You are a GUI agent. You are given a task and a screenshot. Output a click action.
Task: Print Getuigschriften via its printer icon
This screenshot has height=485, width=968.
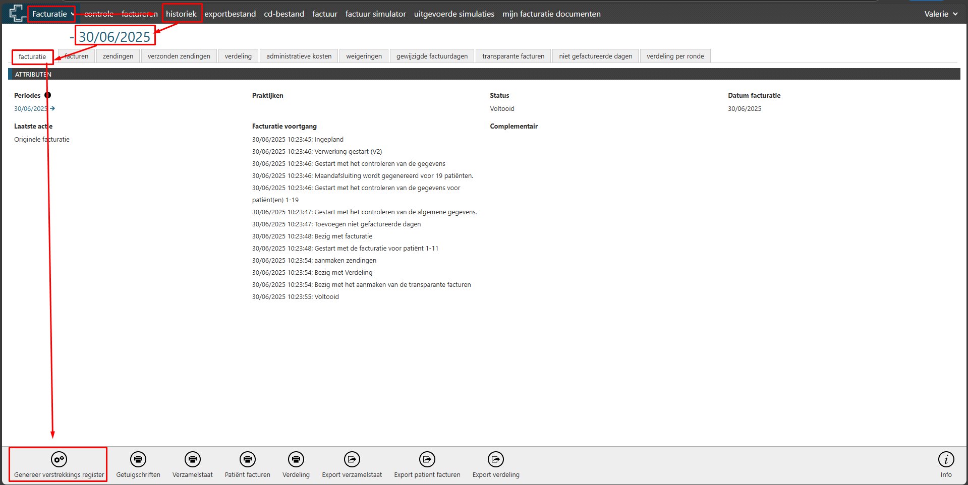[x=138, y=459]
